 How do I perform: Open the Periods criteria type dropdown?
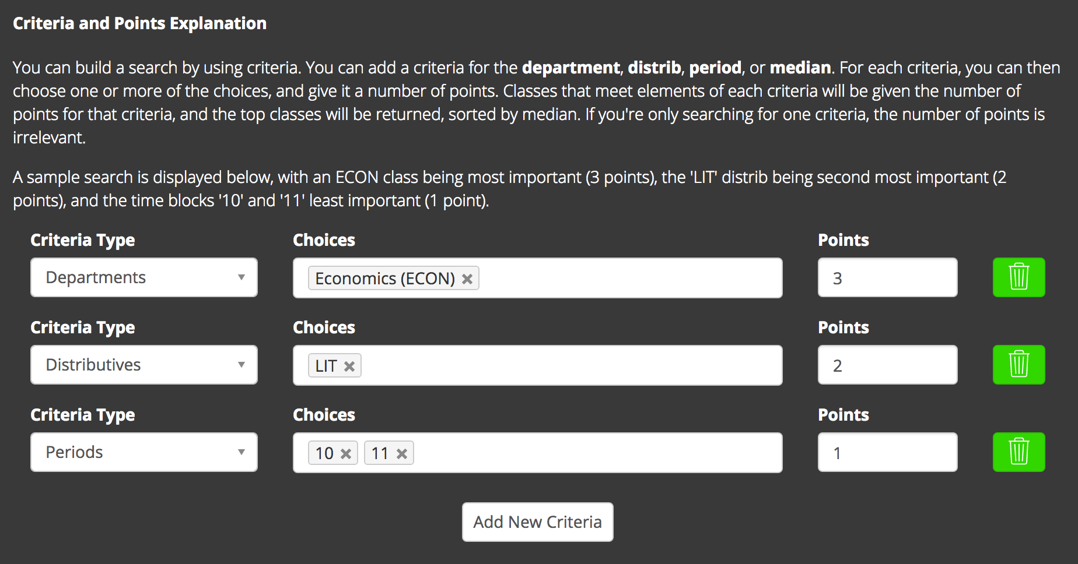tap(144, 452)
